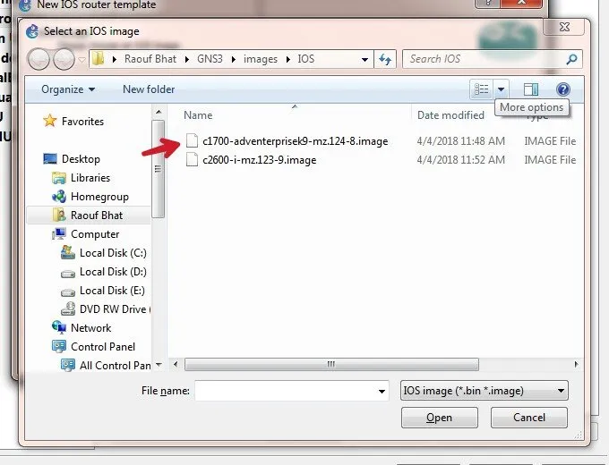Open the IOS image file type filter
Viewport: 609px width, 465px height.
point(484,391)
